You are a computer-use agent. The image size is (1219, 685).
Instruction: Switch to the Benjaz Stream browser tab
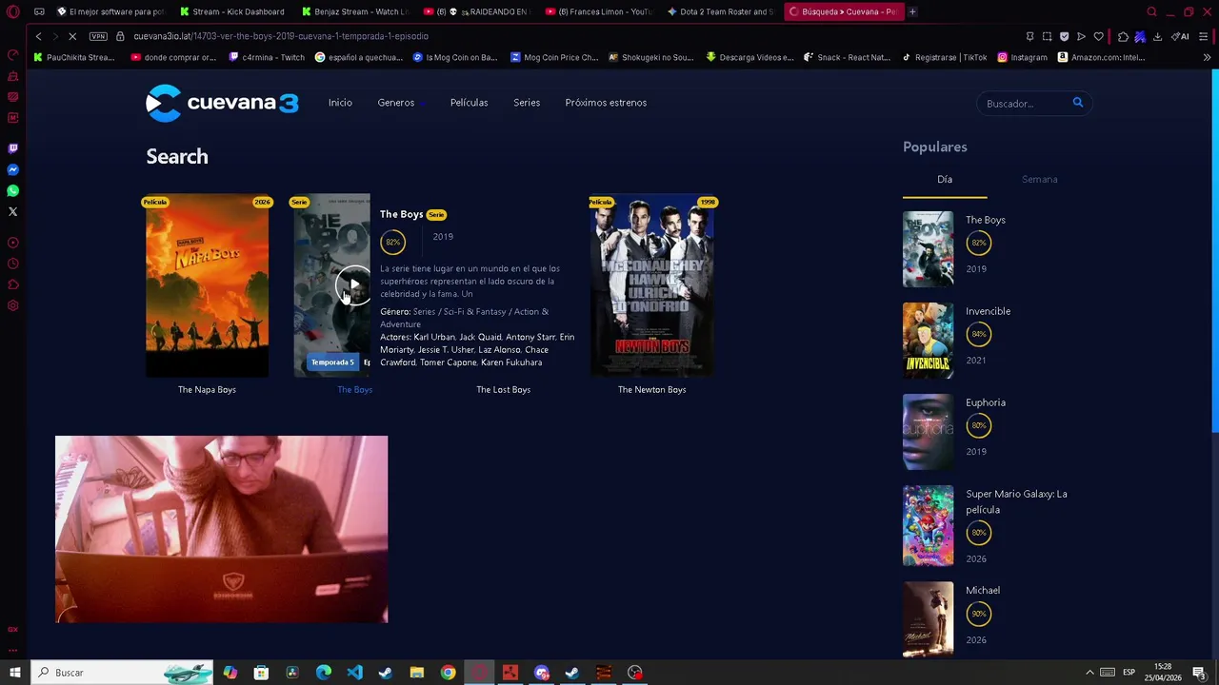(354, 11)
